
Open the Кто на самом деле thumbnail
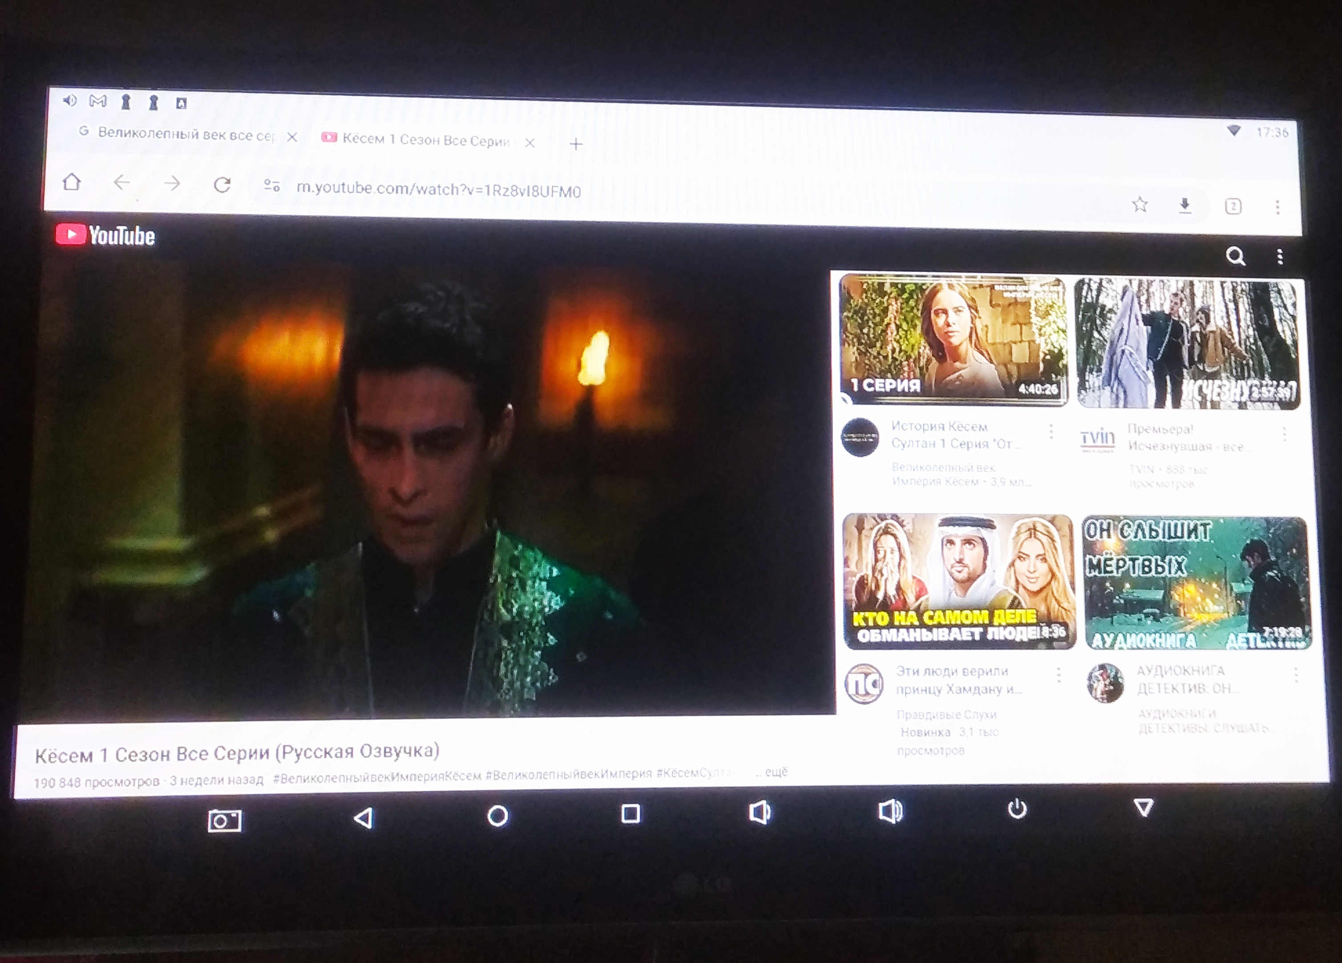(958, 581)
